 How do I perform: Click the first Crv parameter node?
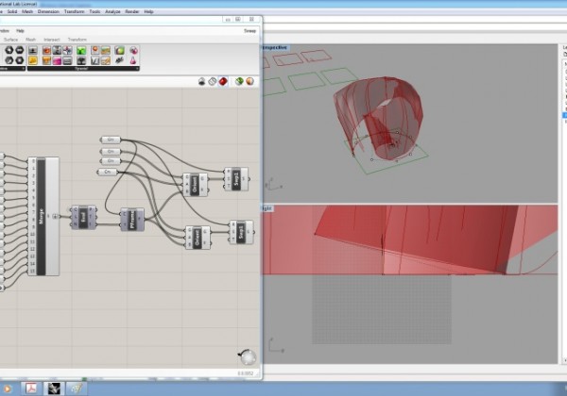pos(110,140)
